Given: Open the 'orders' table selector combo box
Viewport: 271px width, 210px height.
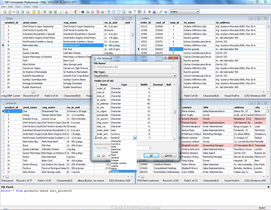Looking at the screenshot, I should (x=185, y=11).
